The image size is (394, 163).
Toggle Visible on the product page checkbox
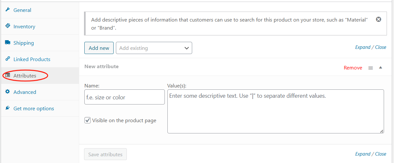[88, 120]
